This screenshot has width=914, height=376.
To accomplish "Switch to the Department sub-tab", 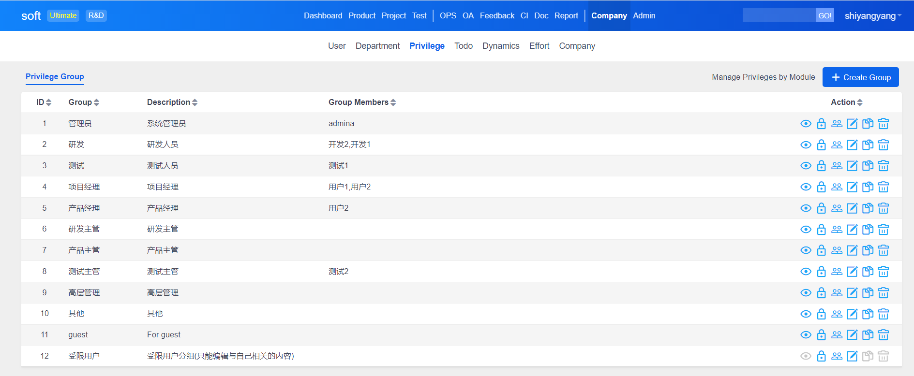I will point(377,46).
